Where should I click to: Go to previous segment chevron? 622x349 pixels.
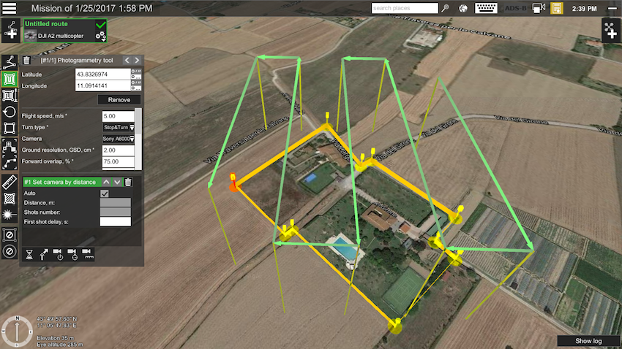point(127,60)
